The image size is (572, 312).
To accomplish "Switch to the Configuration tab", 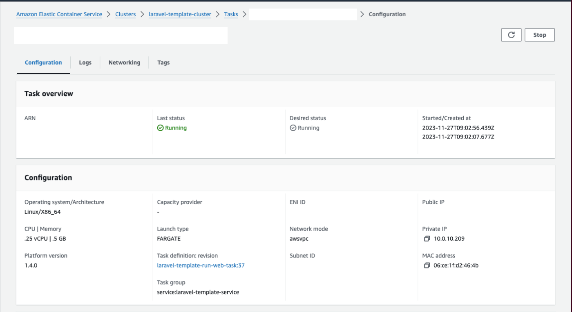I will tap(43, 63).
